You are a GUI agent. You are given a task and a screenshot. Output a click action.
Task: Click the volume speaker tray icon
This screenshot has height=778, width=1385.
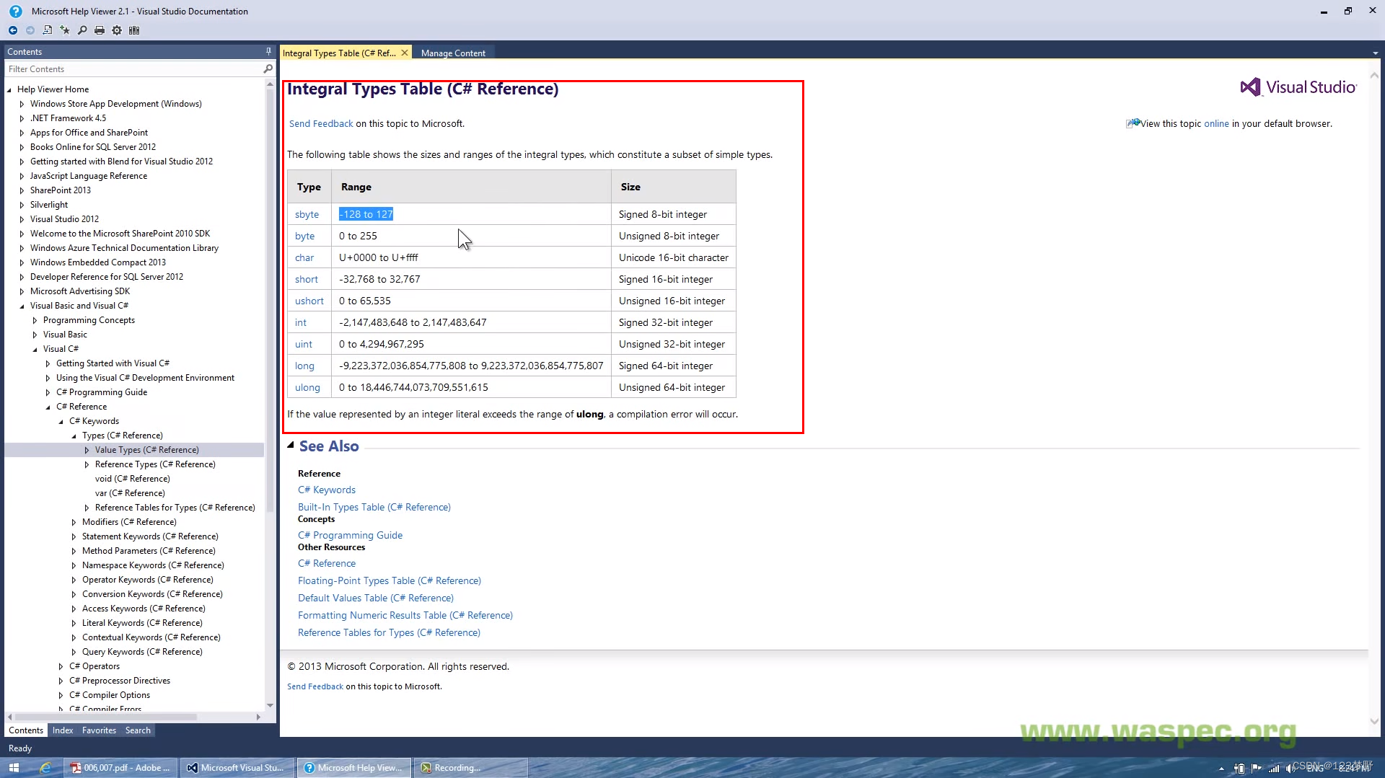click(1291, 769)
